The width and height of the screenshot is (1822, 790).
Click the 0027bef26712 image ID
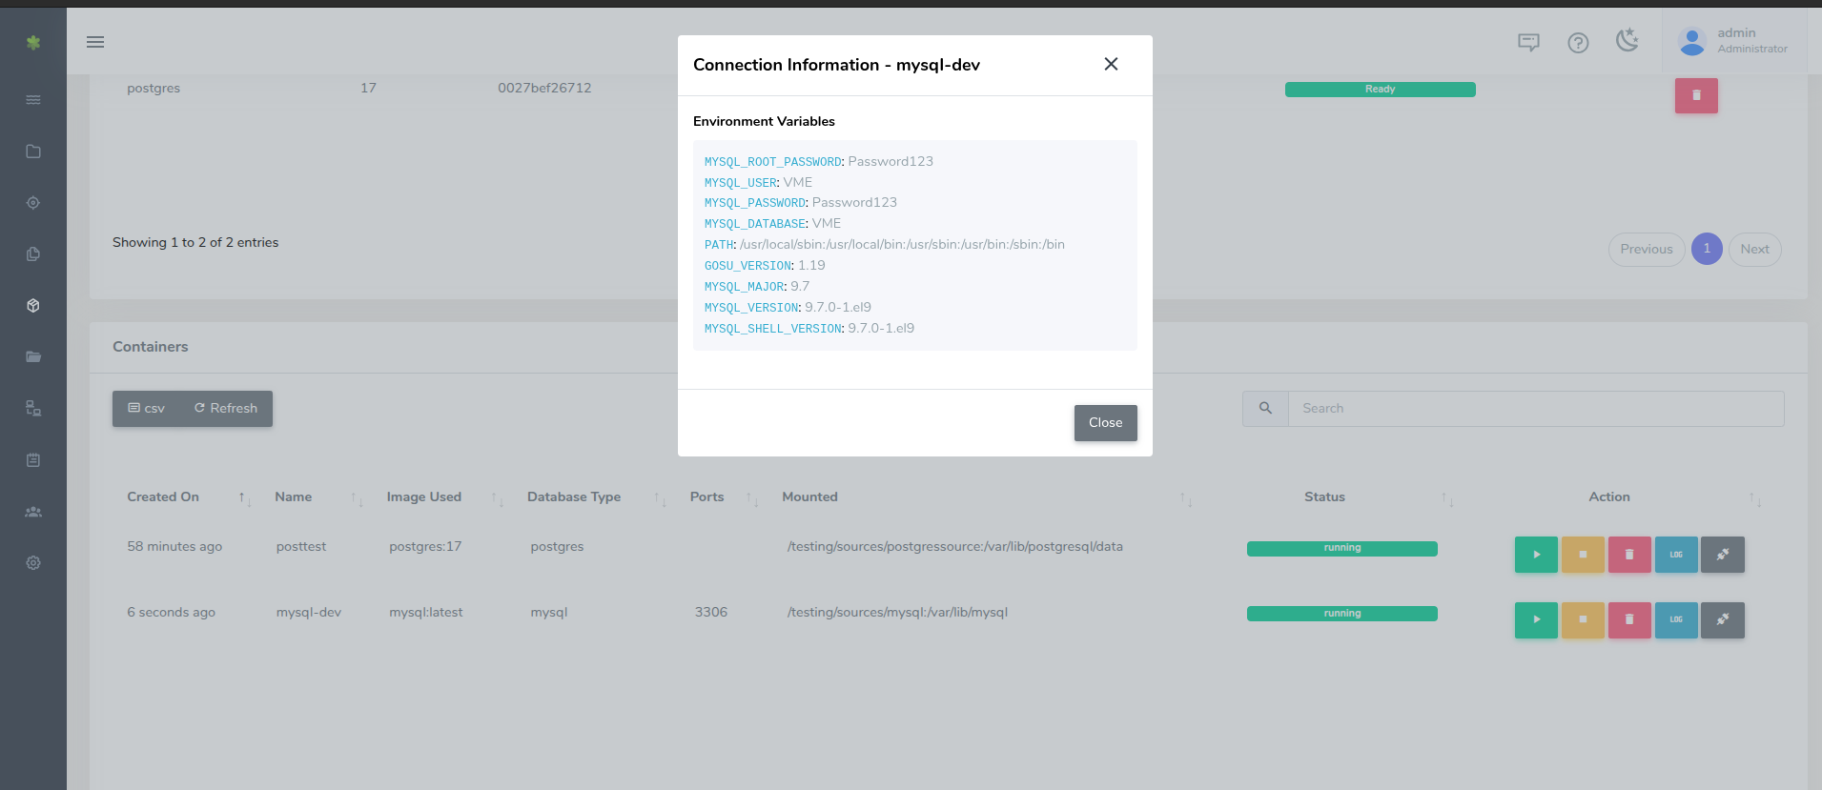[x=544, y=88]
